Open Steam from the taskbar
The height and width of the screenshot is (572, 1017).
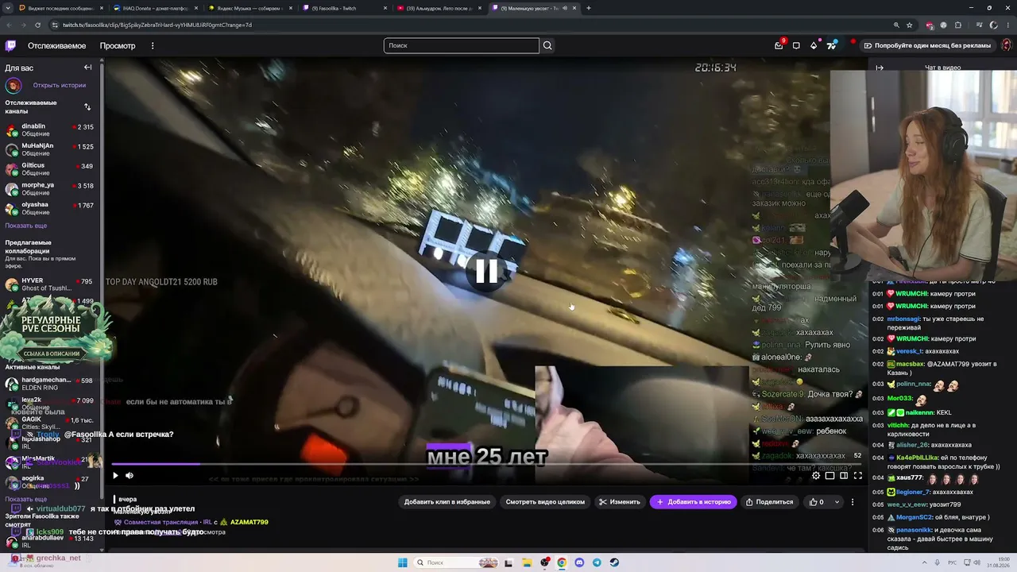click(x=614, y=562)
